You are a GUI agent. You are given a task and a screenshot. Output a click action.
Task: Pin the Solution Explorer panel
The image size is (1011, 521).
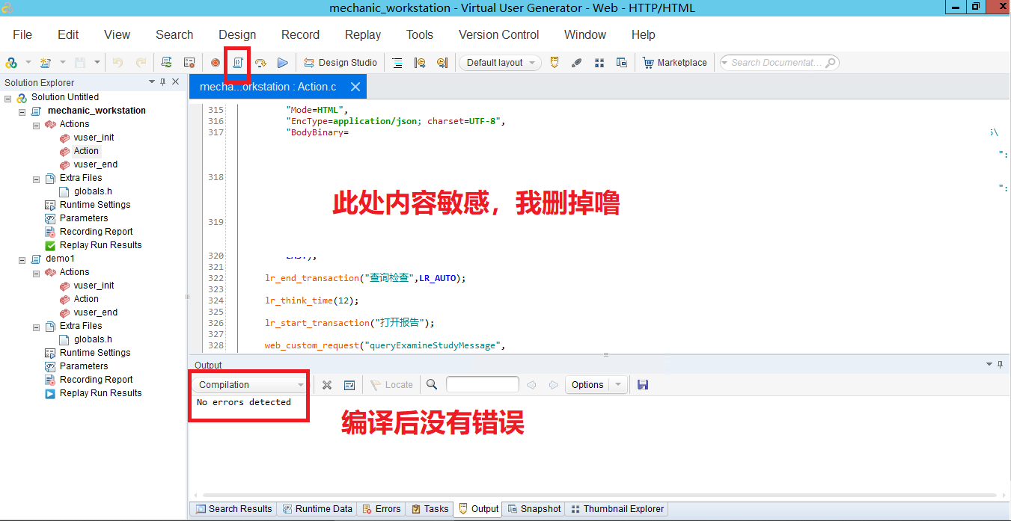coord(163,82)
